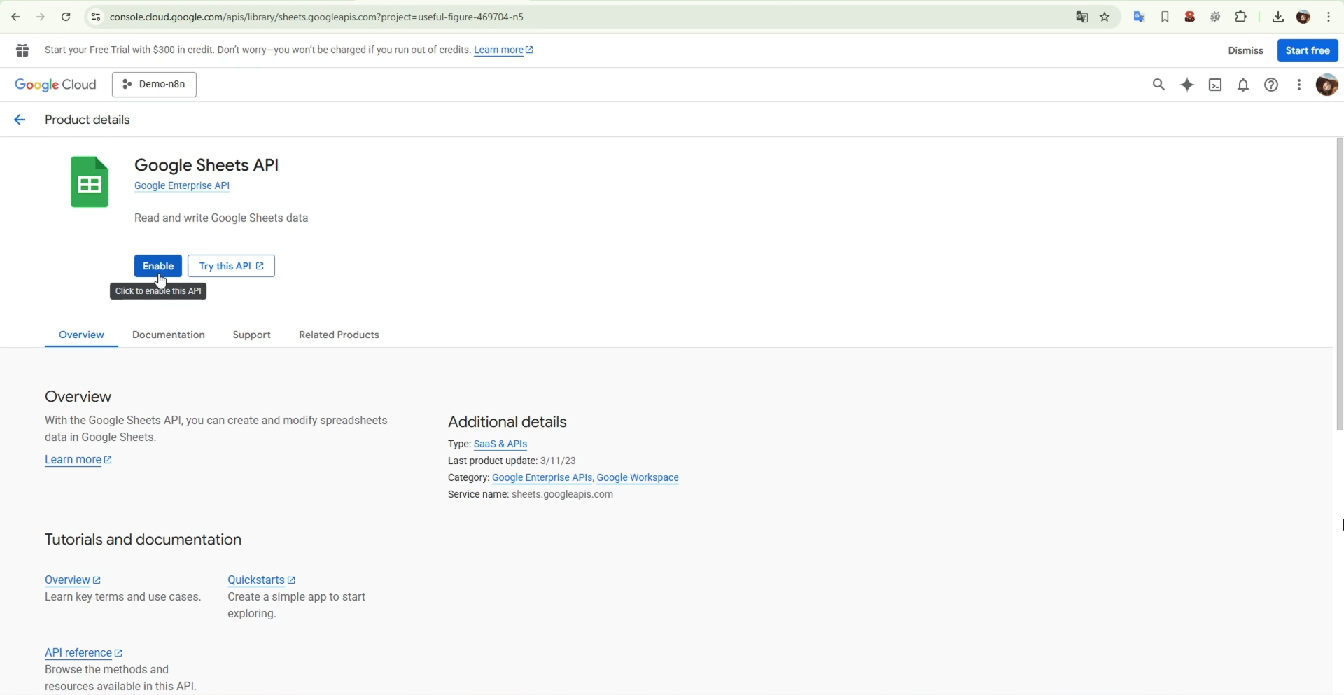Click Try this API button

[x=231, y=266]
